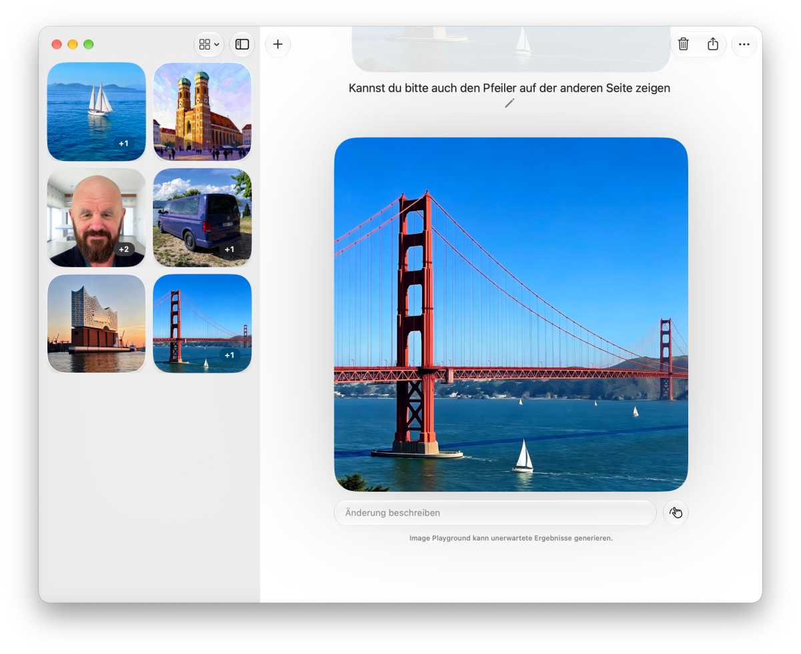This screenshot has width=801, height=654.
Task: Click the previous faded image above prompt
Action: pyautogui.click(x=511, y=49)
